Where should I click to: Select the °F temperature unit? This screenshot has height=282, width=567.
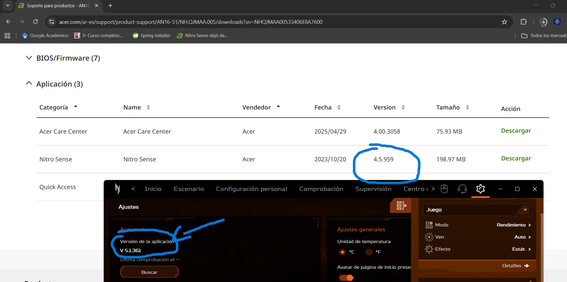point(369,252)
